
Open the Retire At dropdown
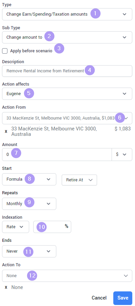tap(79, 180)
